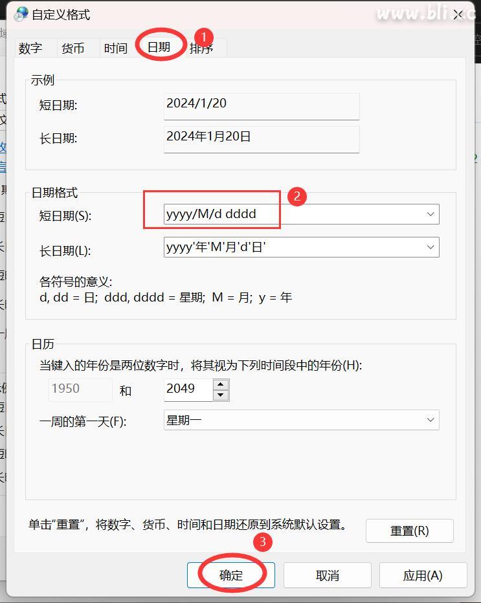Increase the year with the up spinner
Screen dimensions: 481x603
pyautogui.click(x=221, y=384)
